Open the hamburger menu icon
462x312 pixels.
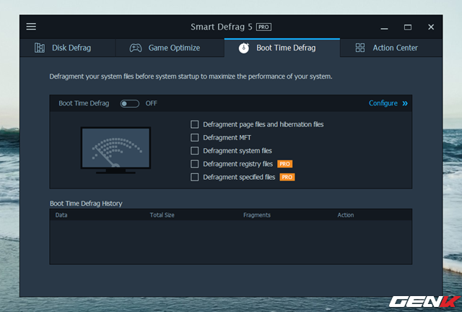tap(31, 27)
